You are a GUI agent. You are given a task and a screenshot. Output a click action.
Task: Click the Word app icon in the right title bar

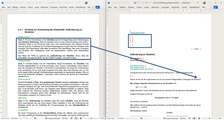pyautogui.click(x=109, y=3)
